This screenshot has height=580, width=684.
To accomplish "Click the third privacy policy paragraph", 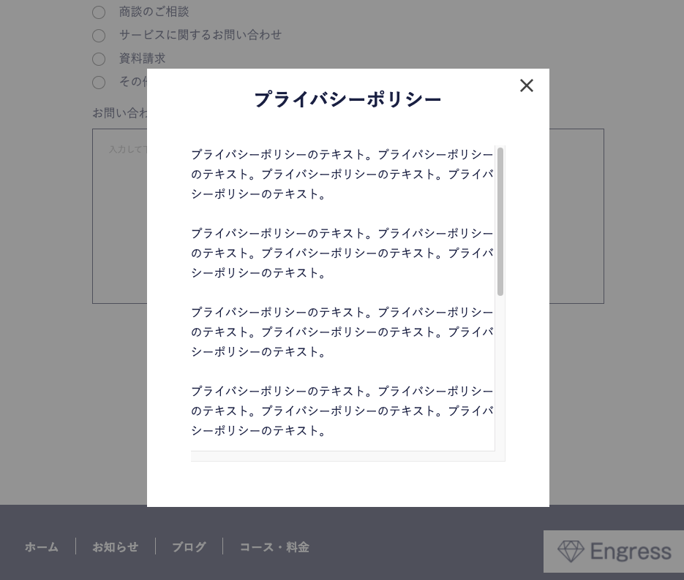I will click(342, 332).
